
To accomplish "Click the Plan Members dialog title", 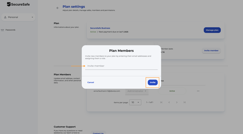I will [121, 51].
